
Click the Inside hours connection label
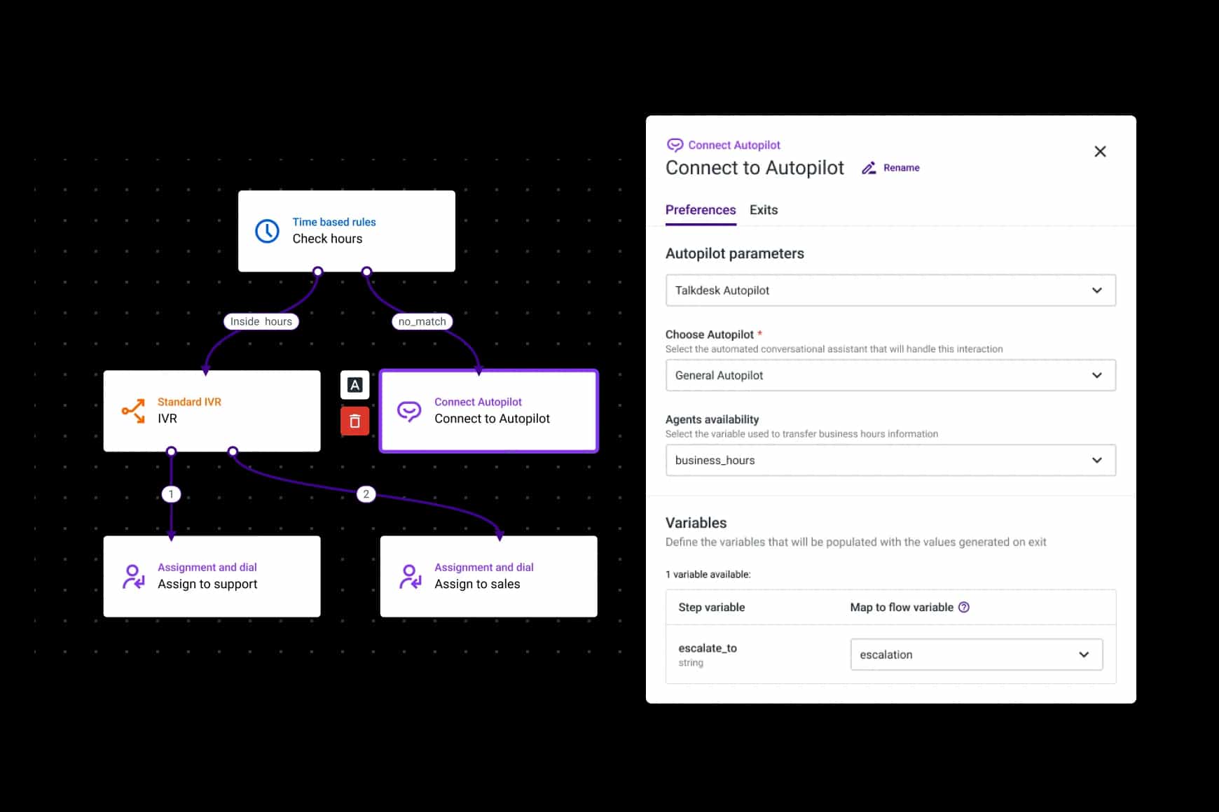pos(261,321)
